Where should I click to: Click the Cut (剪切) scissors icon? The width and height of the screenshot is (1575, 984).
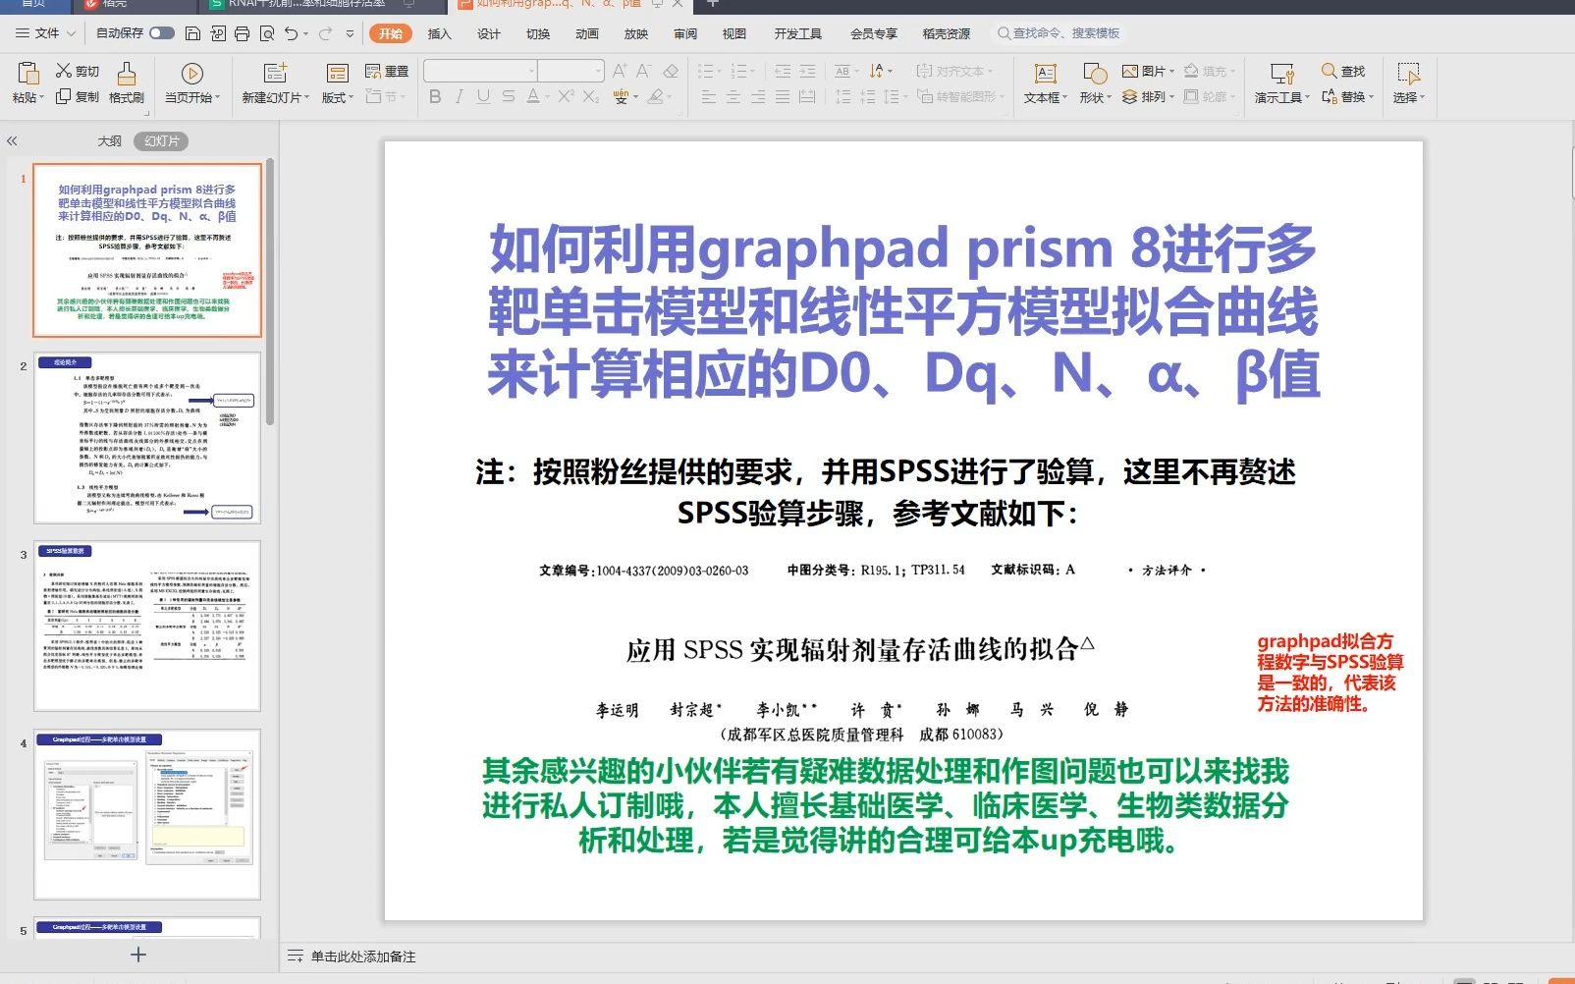tap(63, 71)
